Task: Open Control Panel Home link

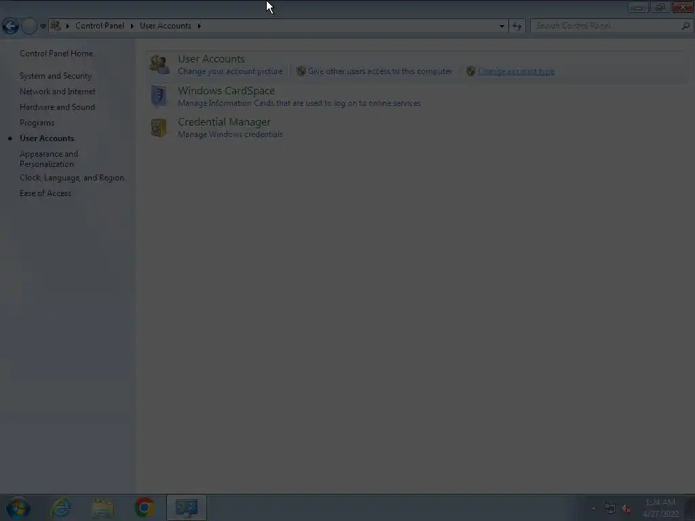Action: click(56, 54)
